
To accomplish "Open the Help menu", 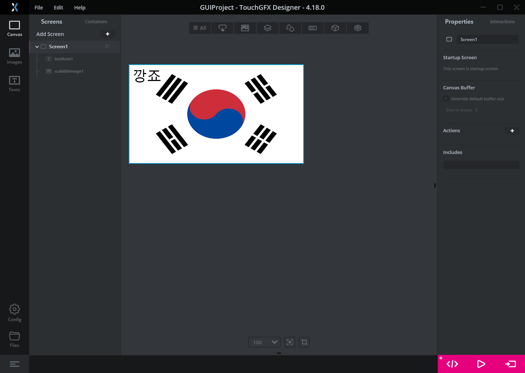I will [80, 7].
